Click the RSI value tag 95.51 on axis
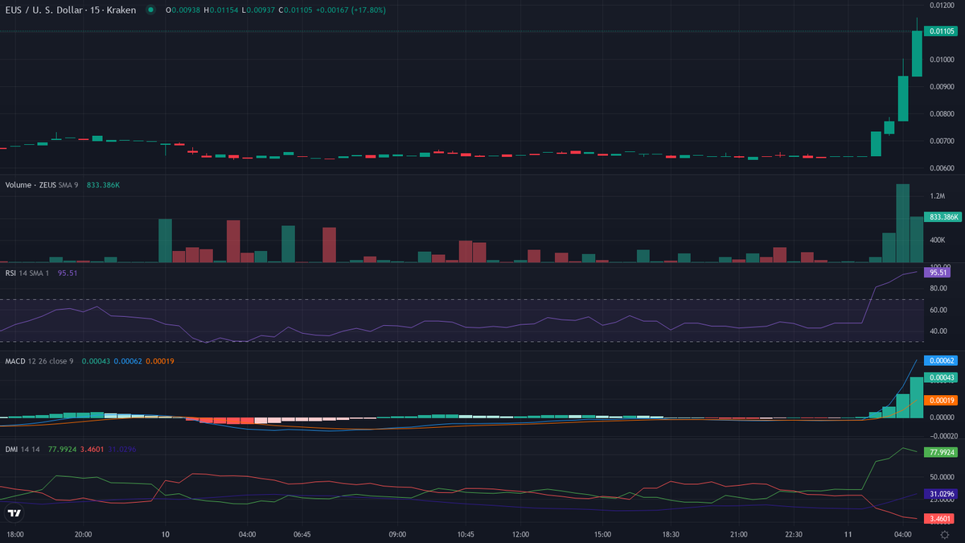 938,273
